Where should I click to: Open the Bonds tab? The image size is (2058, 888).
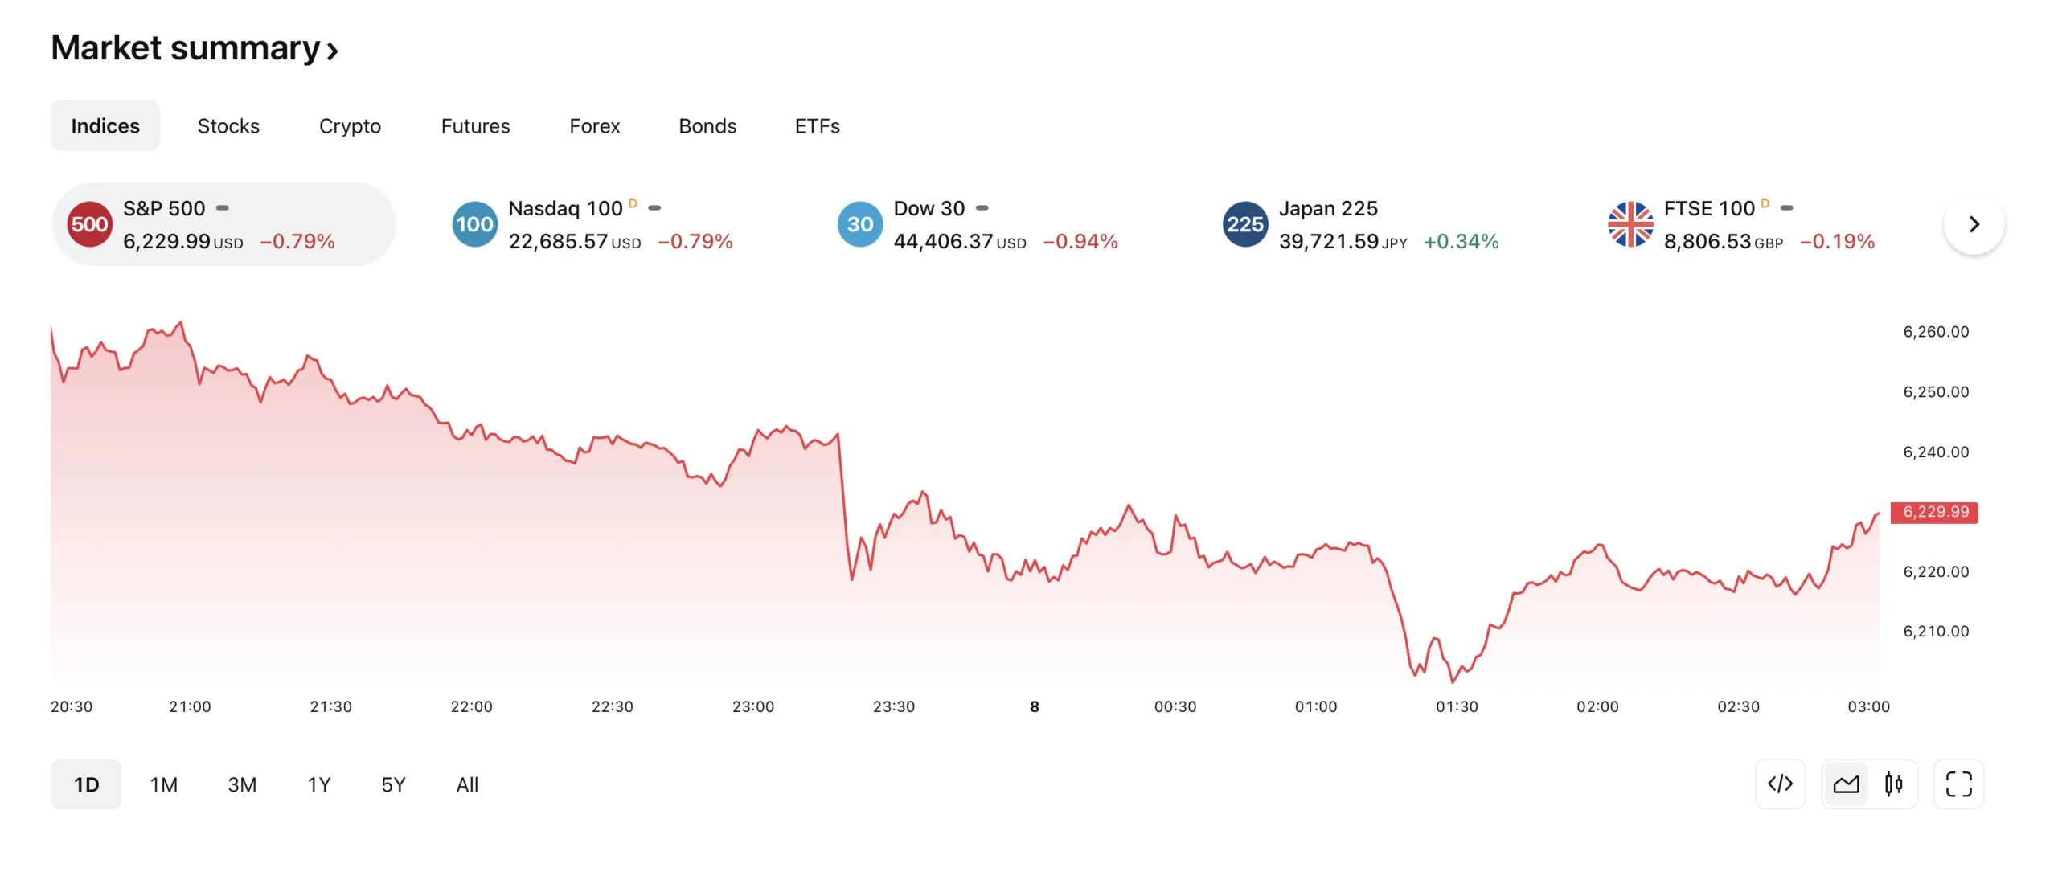[707, 126]
